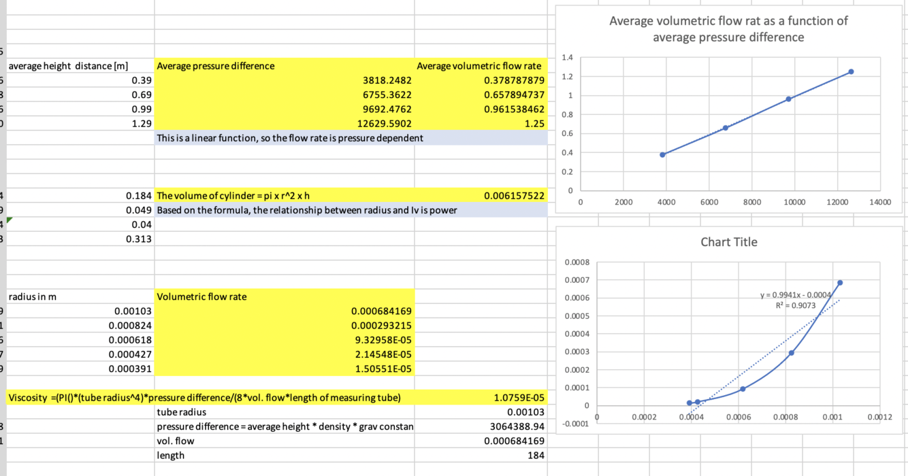Select the 'This is a linear function' note cell
Viewport: 908px width, 476px height.
285,138
